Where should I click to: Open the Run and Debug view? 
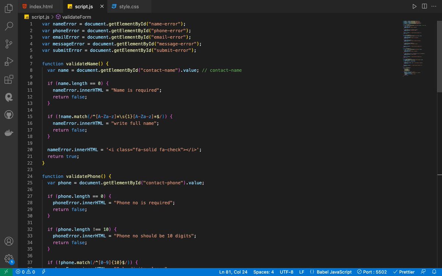tap(9, 62)
